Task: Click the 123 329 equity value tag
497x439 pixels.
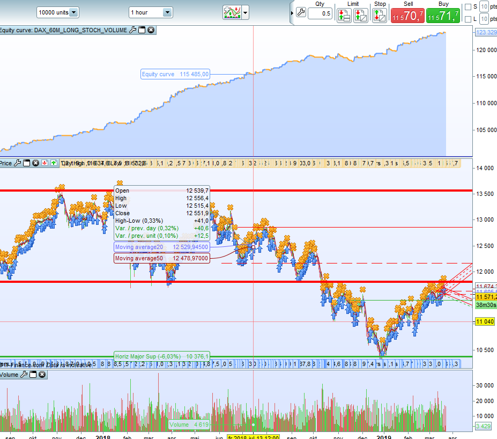Action: (486, 32)
